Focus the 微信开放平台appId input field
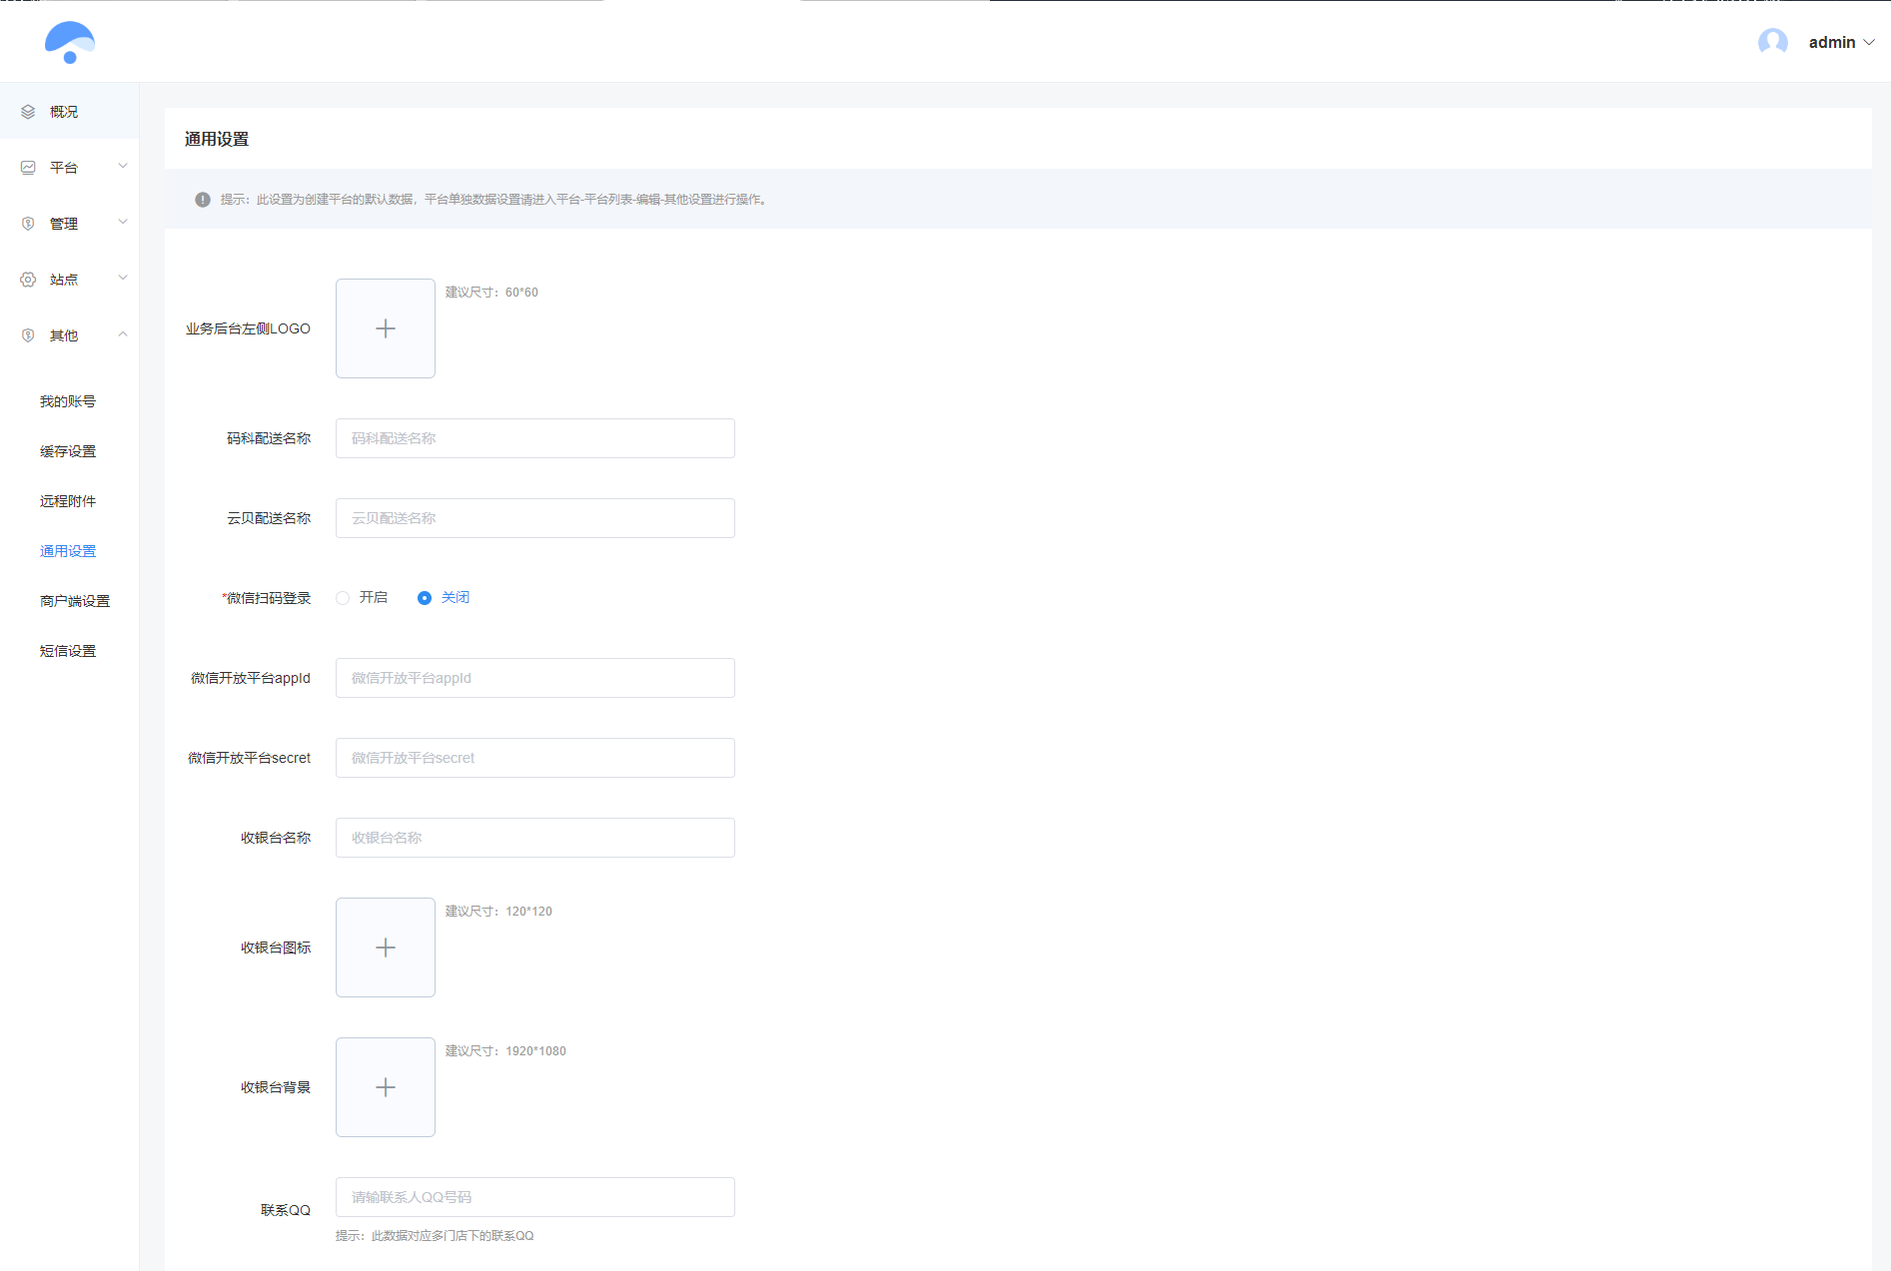This screenshot has width=1891, height=1271. 535,678
